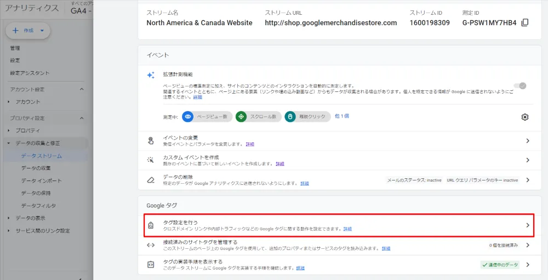Viewport: 548px width, 280px height.
Task: Open 詳細 link in タグ設定を行う row
Action: [348, 229]
